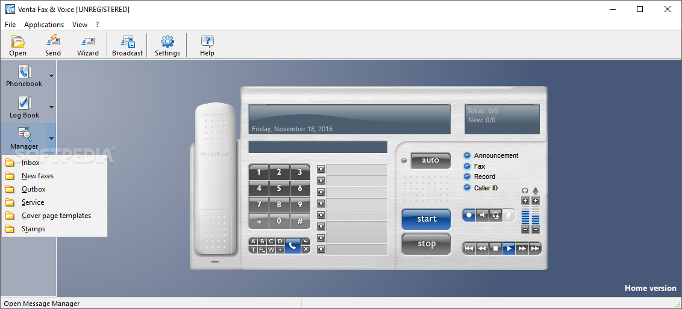This screenshot has height=309, width=682.
Task: Click the headphone volume level bar
Action: click(525, 214)
